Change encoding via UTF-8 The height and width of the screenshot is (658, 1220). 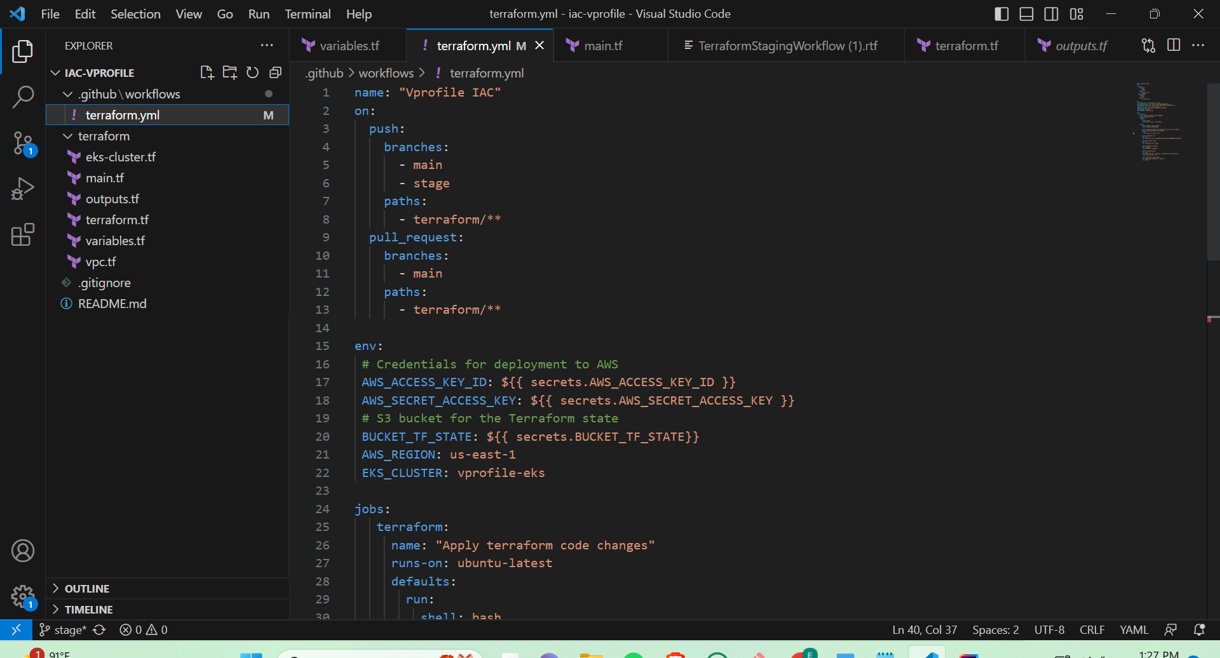pyautogui.click(x=1049, y=629)
